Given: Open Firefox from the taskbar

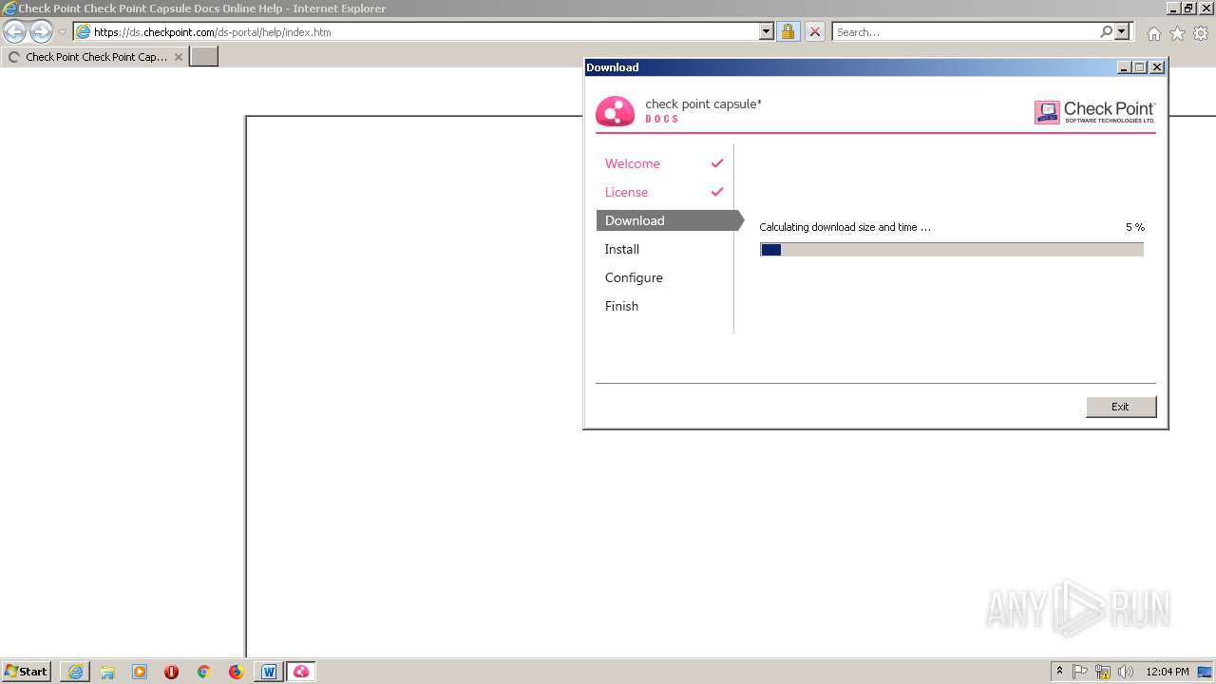Looking at the screenshot, I should (236, 672).
